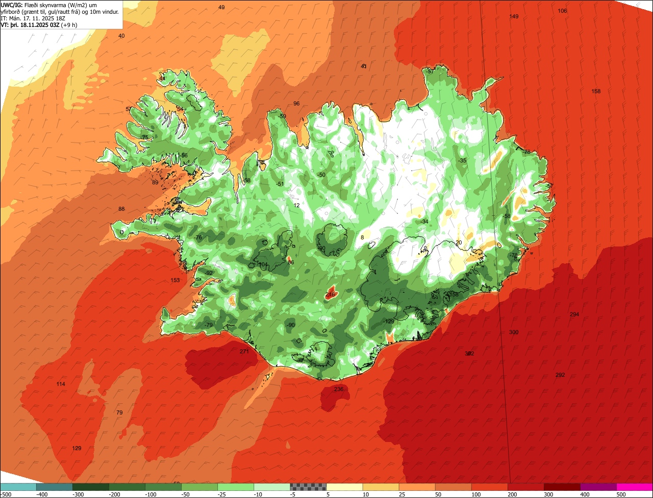The image size is (653, 498).
Task: Click the map value -76
Action: click(x=198, y=238)
